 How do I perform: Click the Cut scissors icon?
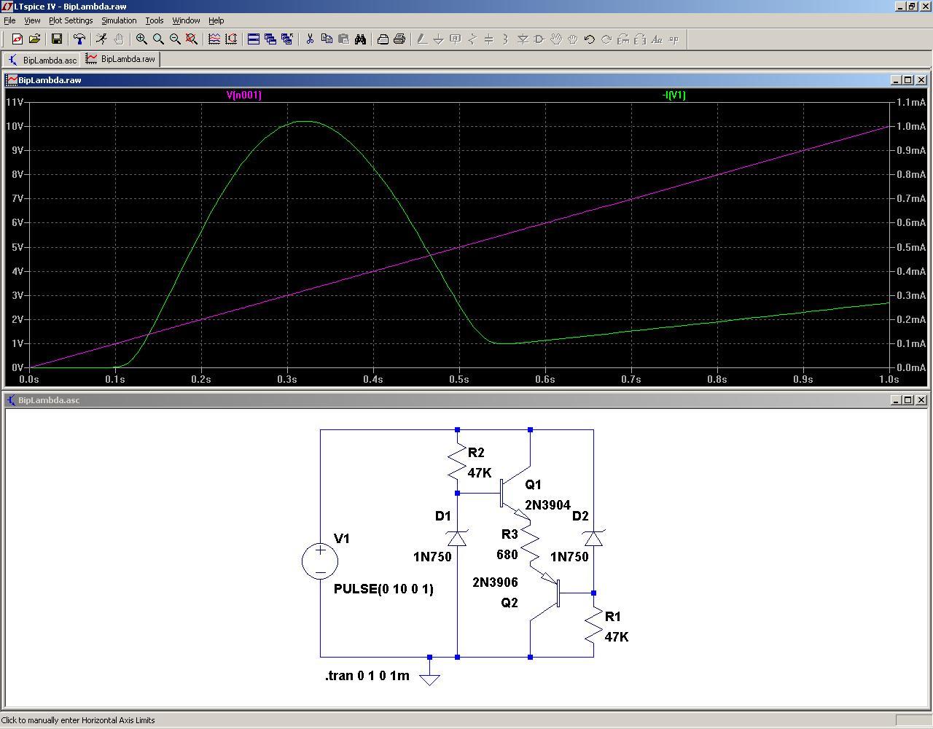(310, 39)
